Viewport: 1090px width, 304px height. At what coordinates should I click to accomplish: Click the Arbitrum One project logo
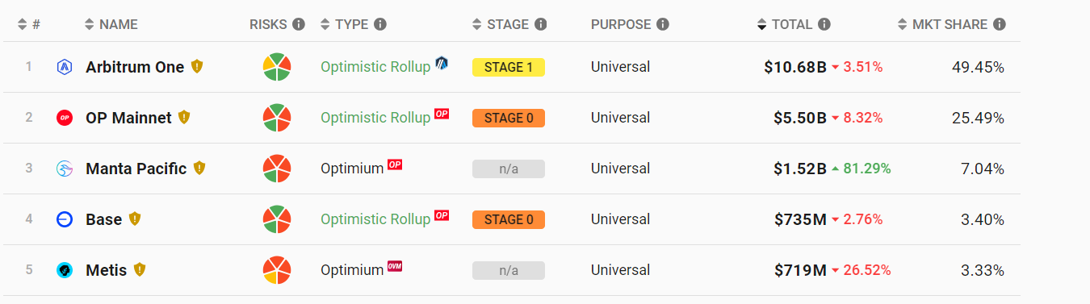pos(65,67)
